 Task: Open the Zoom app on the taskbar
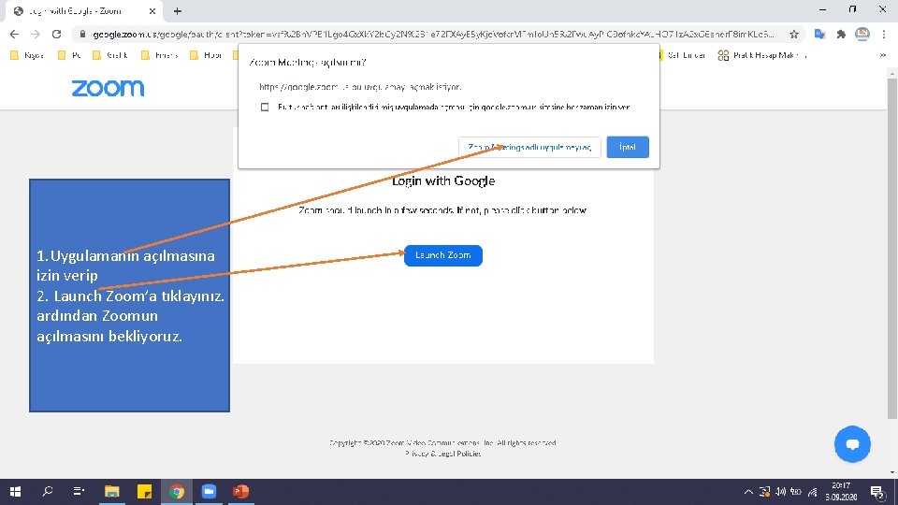(x=209, y=491)
